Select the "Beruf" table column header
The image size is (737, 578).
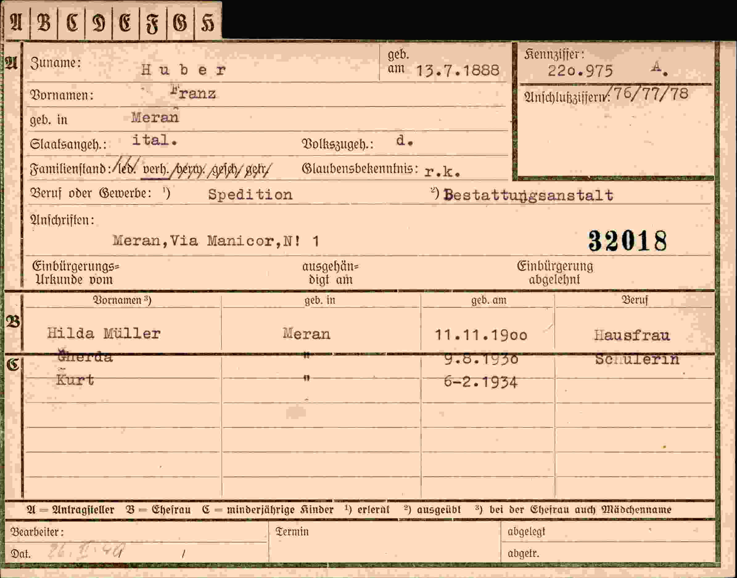pos(634,300)
